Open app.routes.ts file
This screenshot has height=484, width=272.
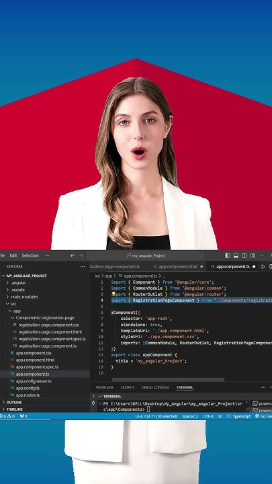click(45, 395)
